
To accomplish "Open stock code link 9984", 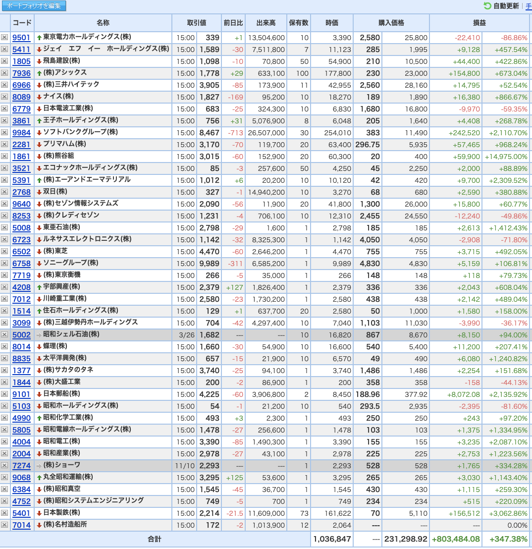I will [x=21, y=133].
